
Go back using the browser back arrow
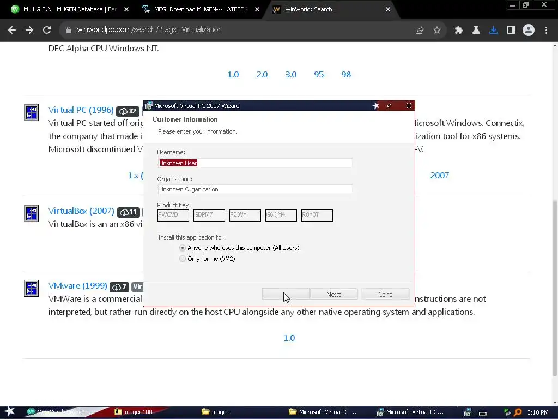tap(12, 31)
